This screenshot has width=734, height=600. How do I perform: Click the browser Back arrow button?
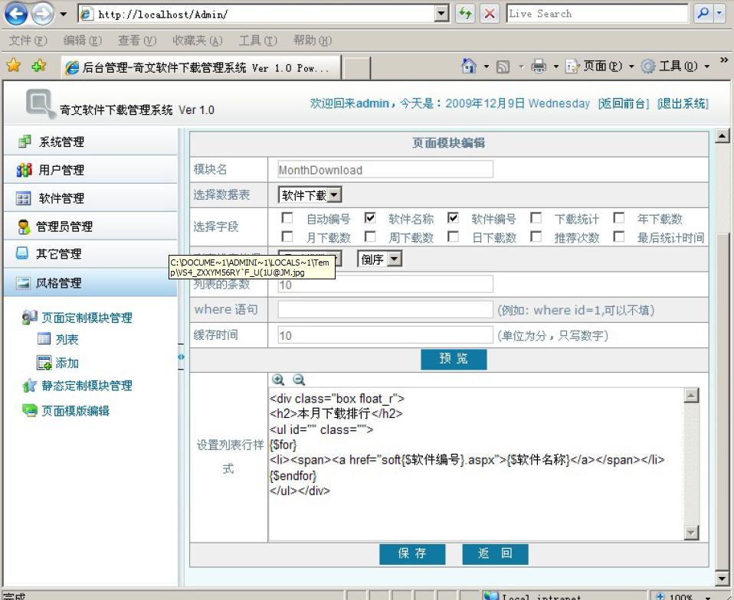[16, 14]
